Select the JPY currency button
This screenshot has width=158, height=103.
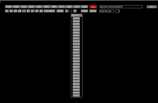tap(62, 7)
